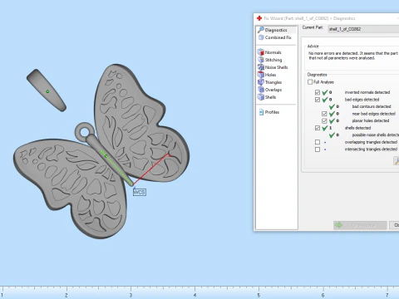Click the ring loop on the butterfly
Screen dimensions: 399x299
pos(84,132)
